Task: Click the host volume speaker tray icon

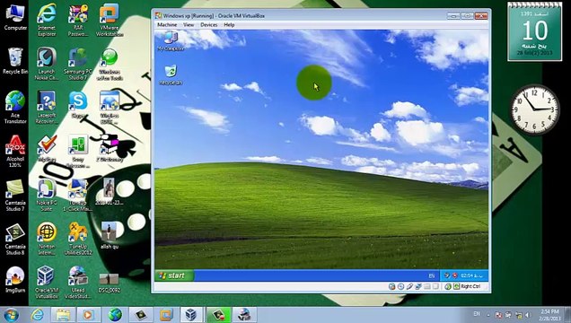Action: (x=527, y=315)
